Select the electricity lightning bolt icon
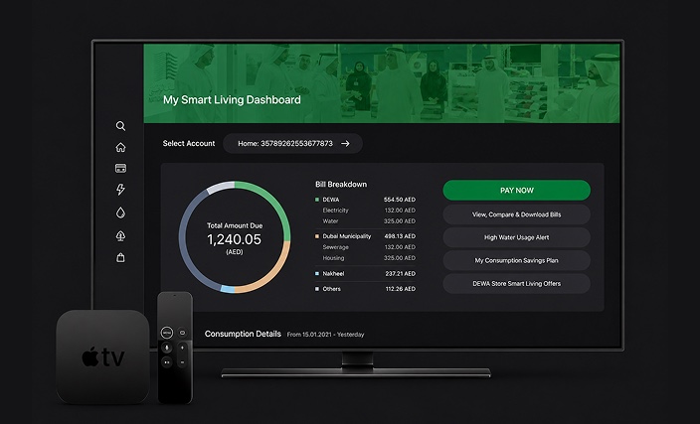The height and width of the screenshot is (424, 700). (120, 190)
